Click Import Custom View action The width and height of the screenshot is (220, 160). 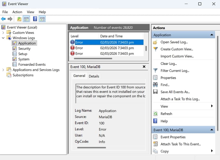point(177,56)
